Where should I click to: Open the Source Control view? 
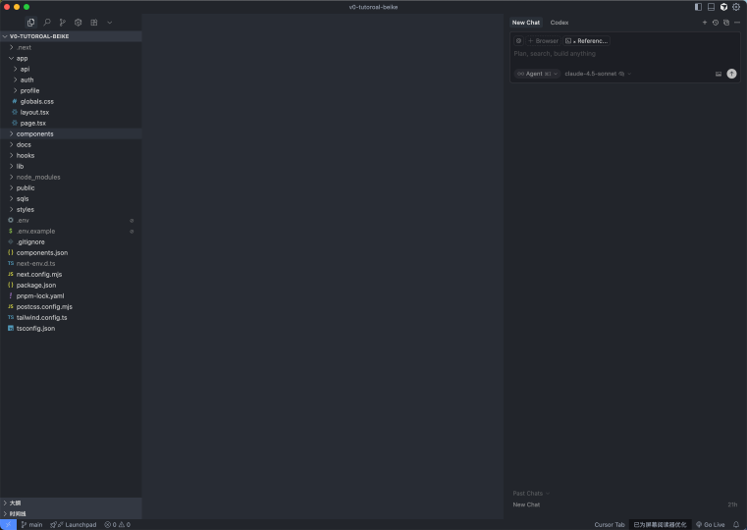point(63,22)
